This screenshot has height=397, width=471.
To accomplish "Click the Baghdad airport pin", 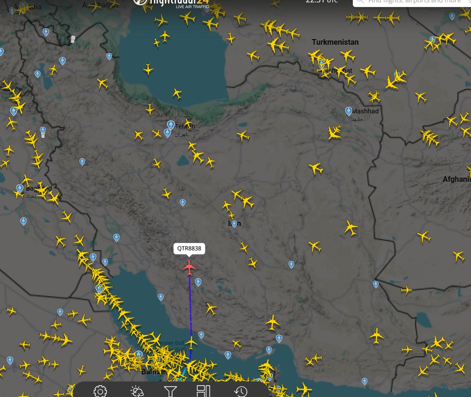I will pyautogui.click(x=19, y=189).
